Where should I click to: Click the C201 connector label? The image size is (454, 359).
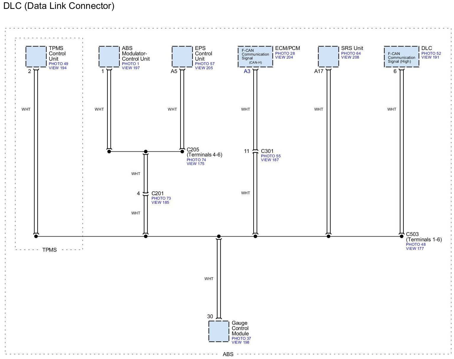click(157, 194)
